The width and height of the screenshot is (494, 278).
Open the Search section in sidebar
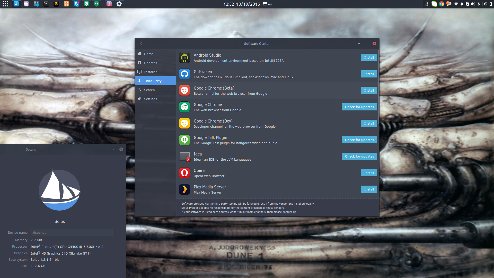(155, 90)
